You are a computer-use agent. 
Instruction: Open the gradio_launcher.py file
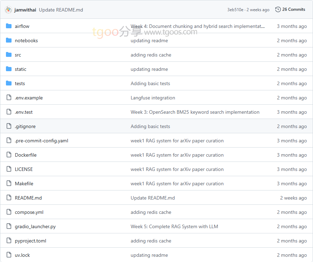[35, 226]
